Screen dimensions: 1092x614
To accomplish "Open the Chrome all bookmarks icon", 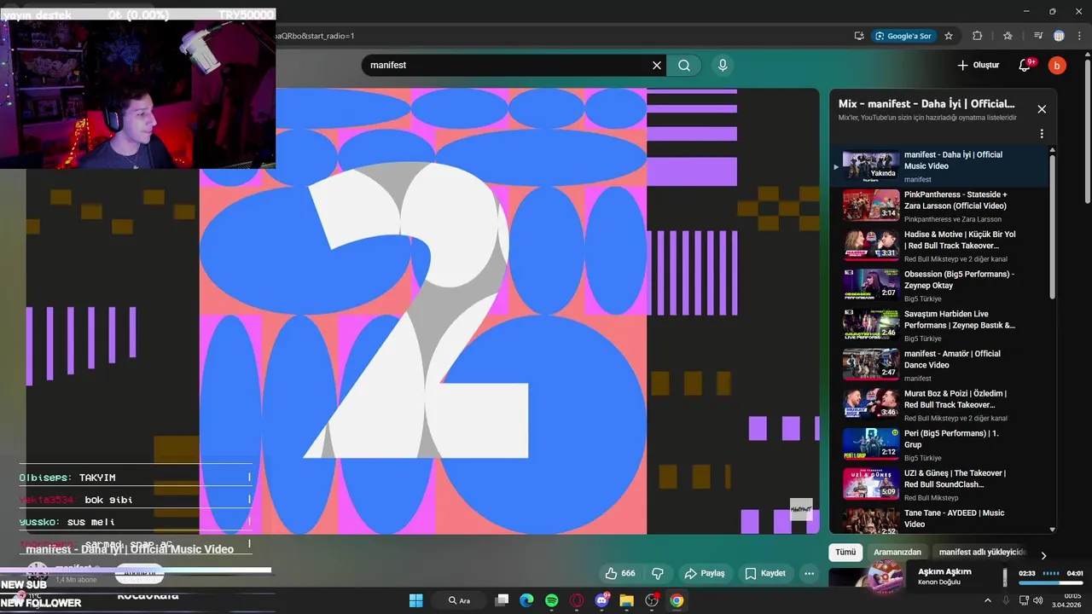I will pyautogui.click(x=1008, y=36).
